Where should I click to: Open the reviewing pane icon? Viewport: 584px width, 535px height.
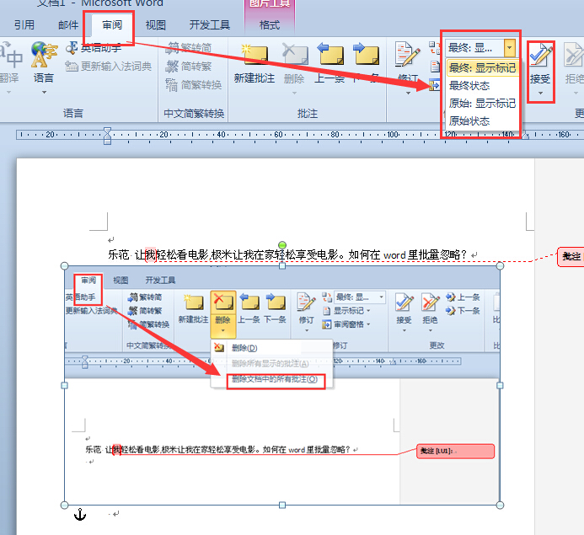click(x=435, y=86)
